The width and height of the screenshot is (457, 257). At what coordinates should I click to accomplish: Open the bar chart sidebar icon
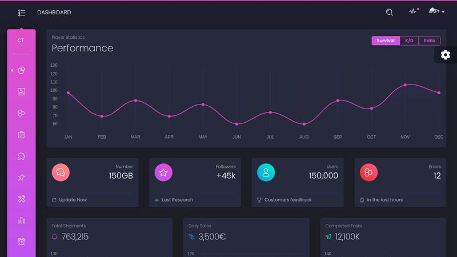[22, 220]
